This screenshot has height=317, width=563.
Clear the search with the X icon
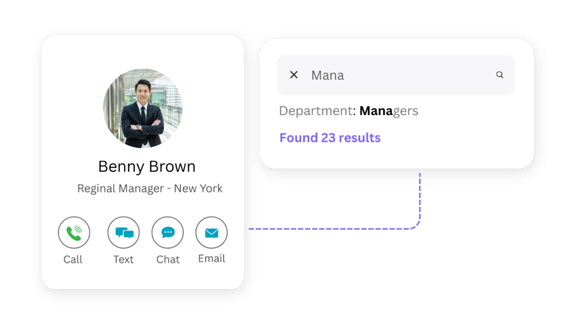tap(294, 75)
